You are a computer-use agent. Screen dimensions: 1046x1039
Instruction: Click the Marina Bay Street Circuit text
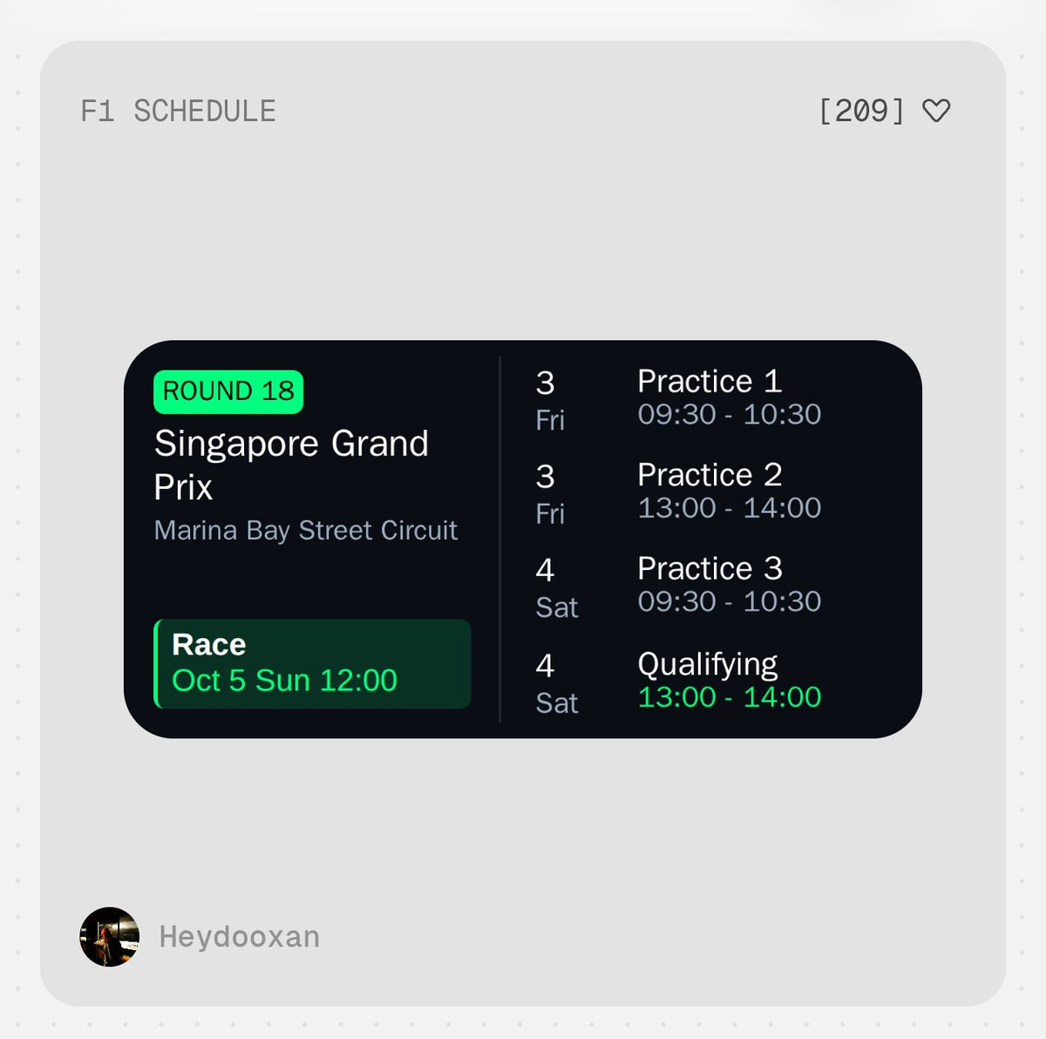click(x=305, y=530)
